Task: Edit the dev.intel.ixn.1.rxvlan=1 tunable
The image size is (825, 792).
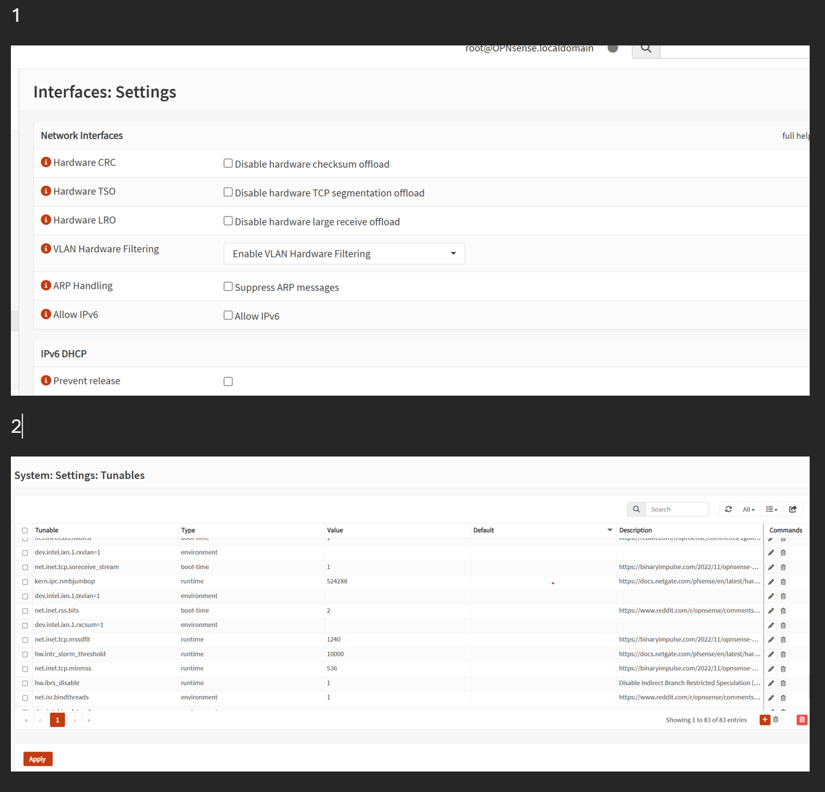Action: point(771,553)
